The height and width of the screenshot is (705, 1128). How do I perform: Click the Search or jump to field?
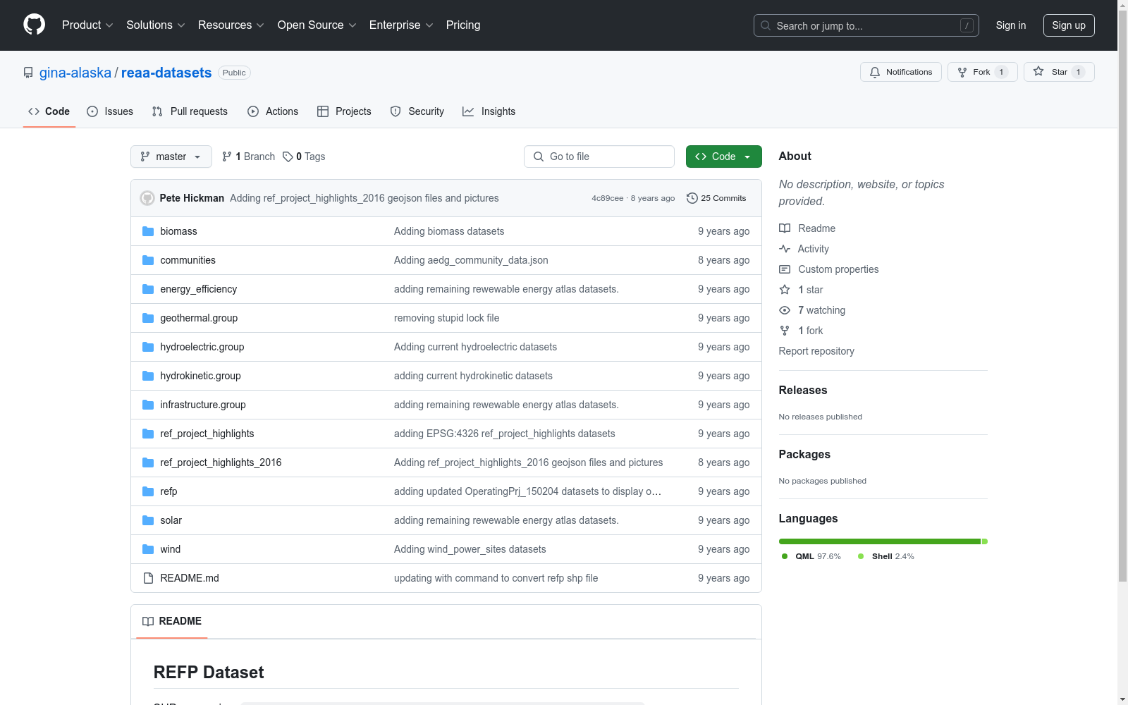click(x=866, y=25)
